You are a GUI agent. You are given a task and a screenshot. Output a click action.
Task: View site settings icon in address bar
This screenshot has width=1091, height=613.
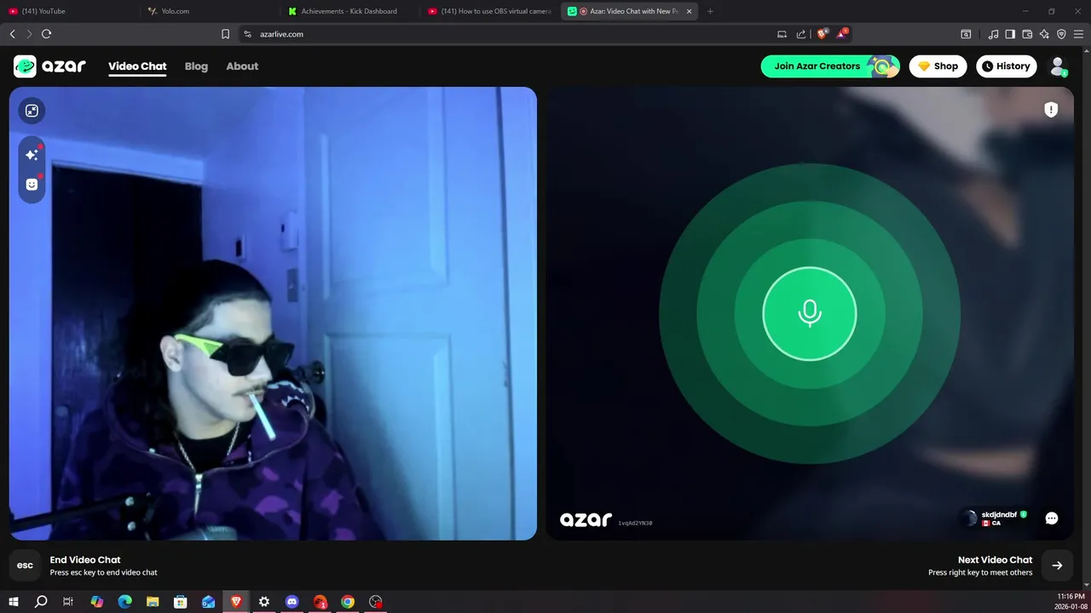[248, 34]
